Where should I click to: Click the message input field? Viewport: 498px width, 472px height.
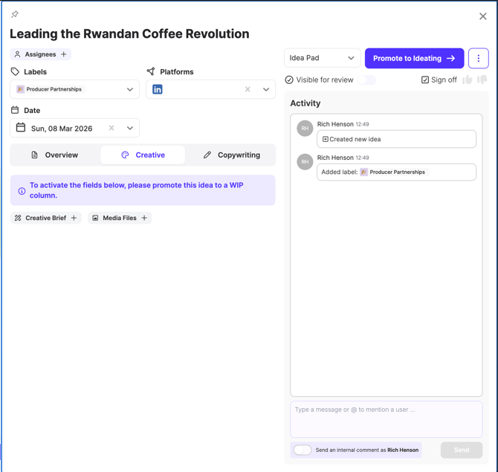click(386, 419)
